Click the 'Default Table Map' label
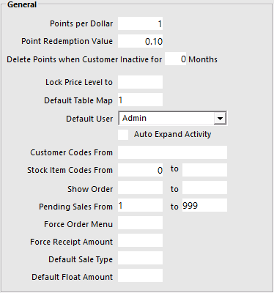 78,100
